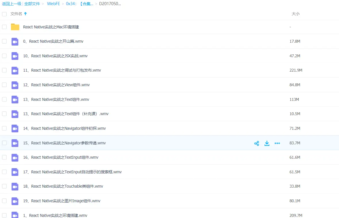Open file name 13、Text组件（补充课）.wmv

tap(66, 114)
